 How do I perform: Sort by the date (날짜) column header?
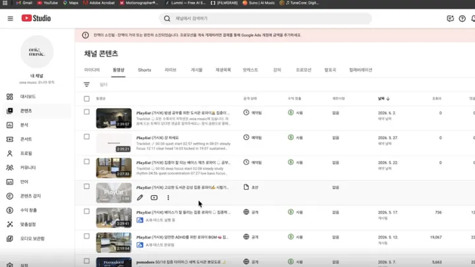point(383,99)
